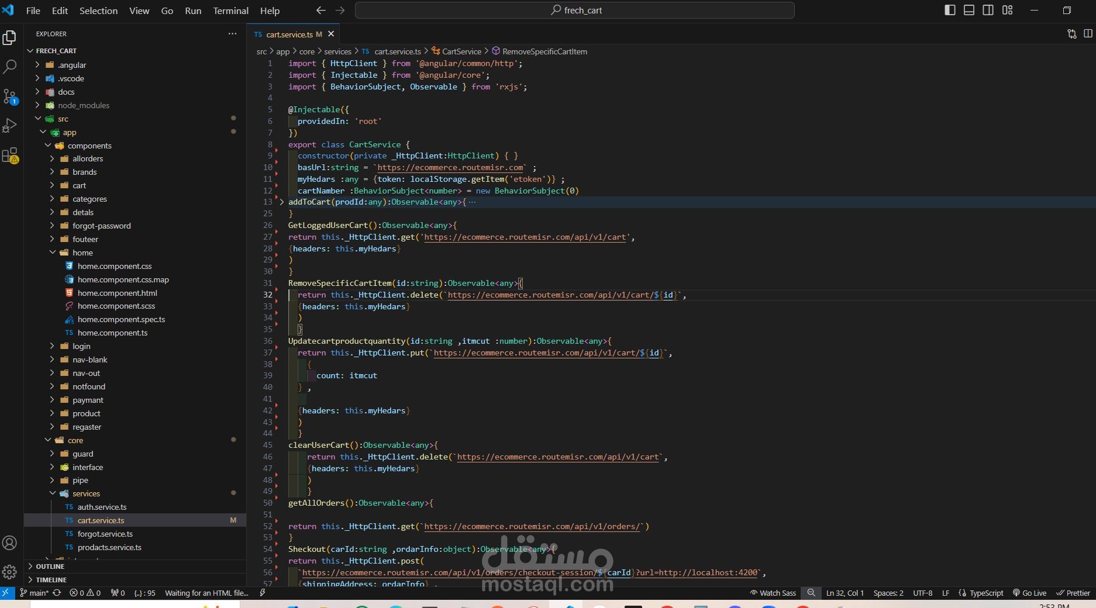This screenshot has width=1096, height=608.
Task: Click the zoom magnifier icon in the status bar
Action: pyautogui.click(x=811, y=593)
